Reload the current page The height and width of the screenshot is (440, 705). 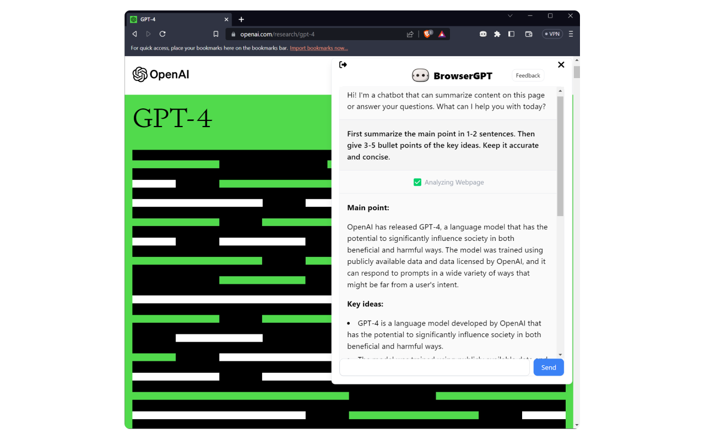pyautogui.click(x=162, y=34)
